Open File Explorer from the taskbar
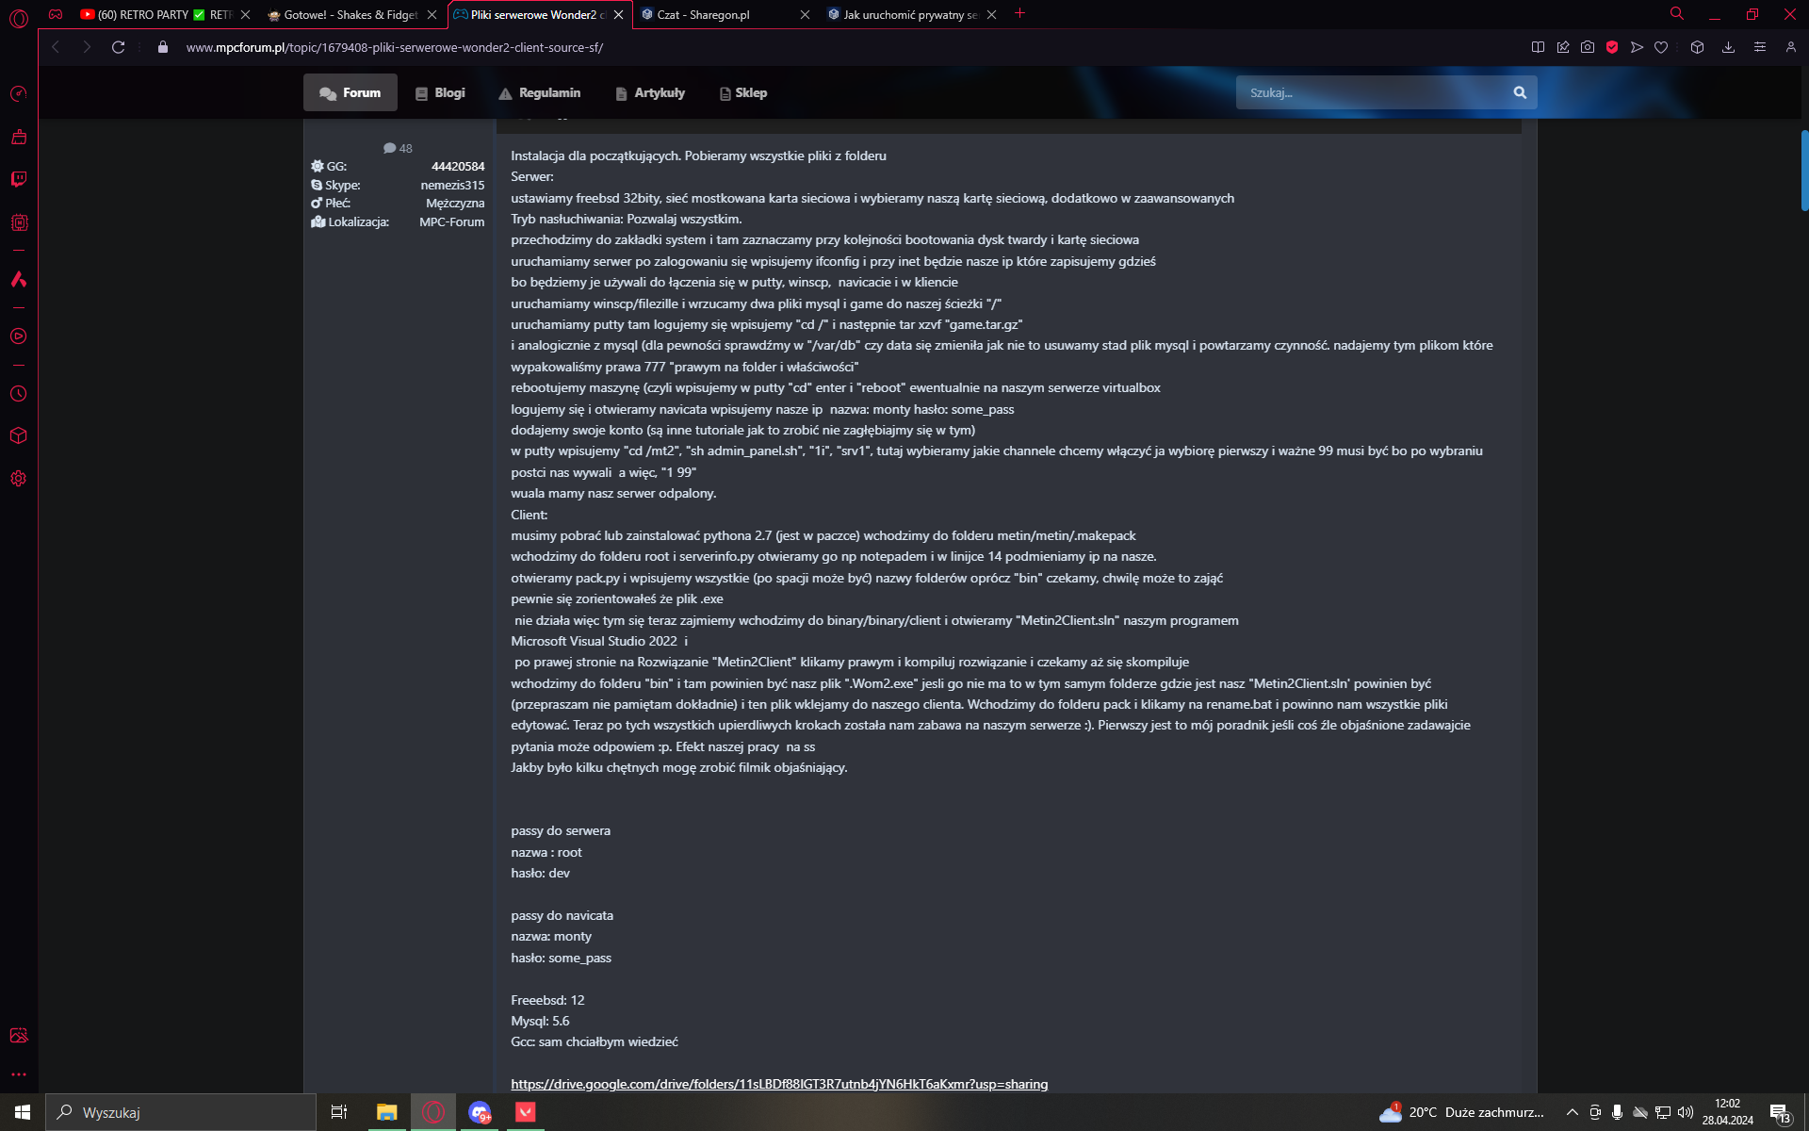Screen dimensions: 1809x1131 click(386, 1112)
